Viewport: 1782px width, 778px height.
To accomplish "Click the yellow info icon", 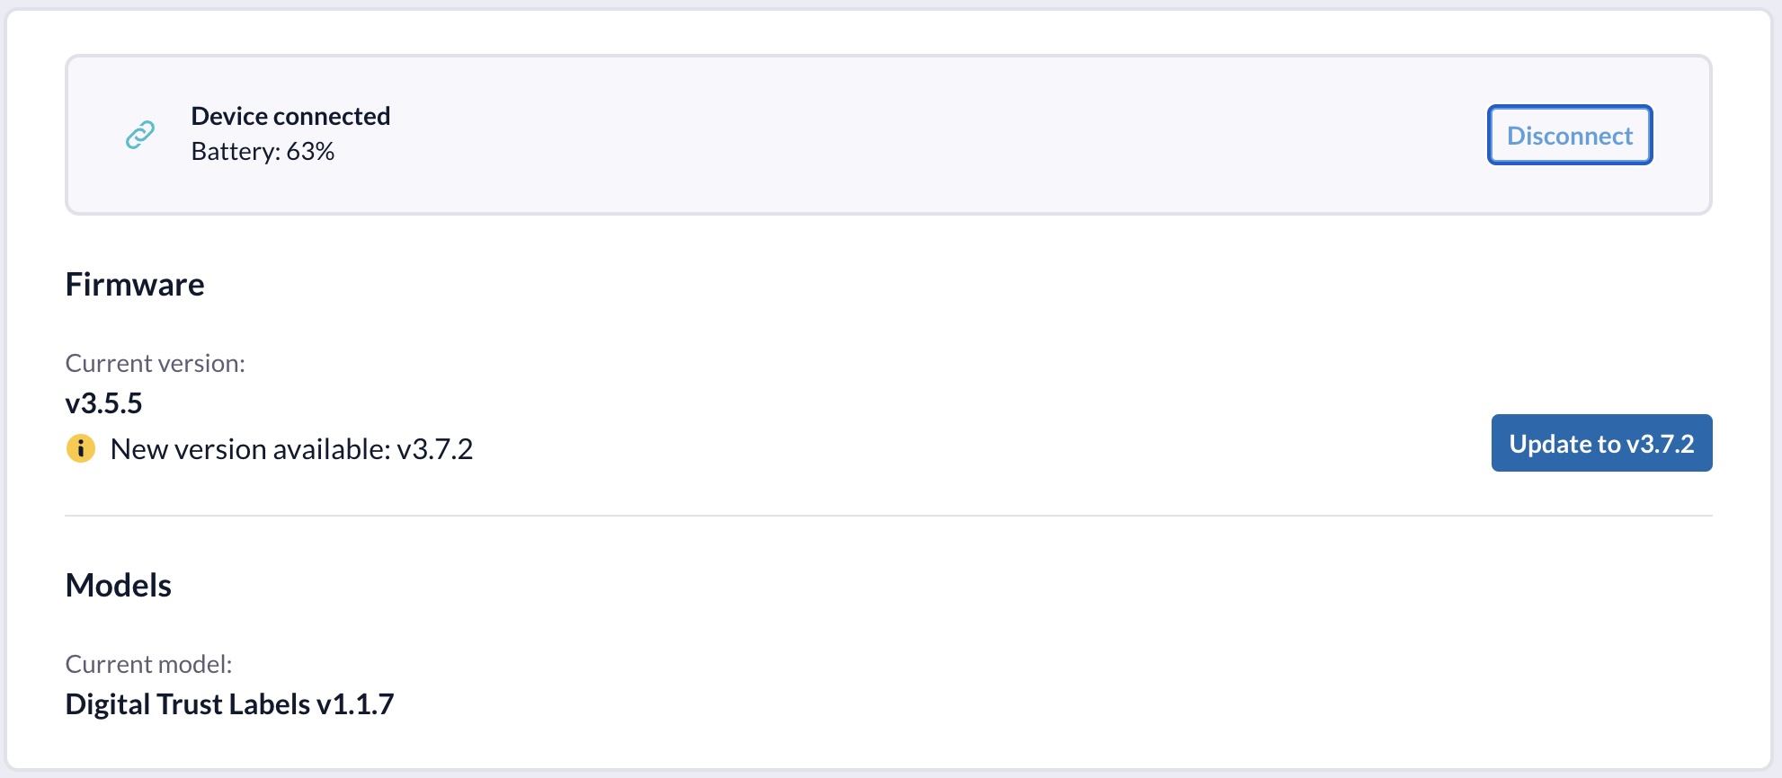I will coord(81,448).
